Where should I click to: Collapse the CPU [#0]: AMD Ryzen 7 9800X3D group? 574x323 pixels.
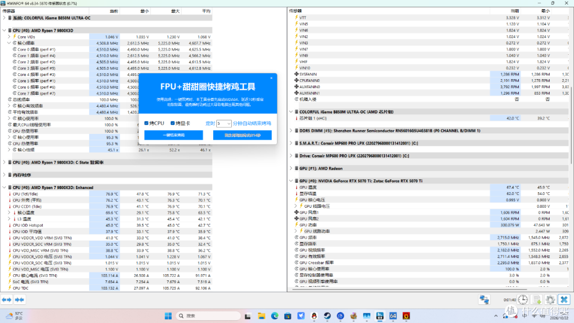coord(4,30)
